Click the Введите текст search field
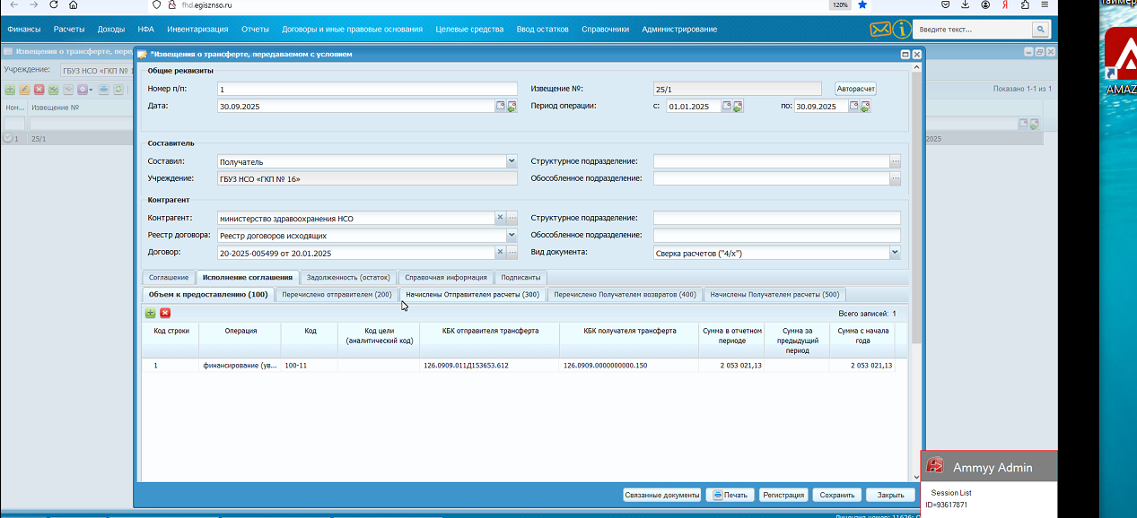 [x=974, y=30]
